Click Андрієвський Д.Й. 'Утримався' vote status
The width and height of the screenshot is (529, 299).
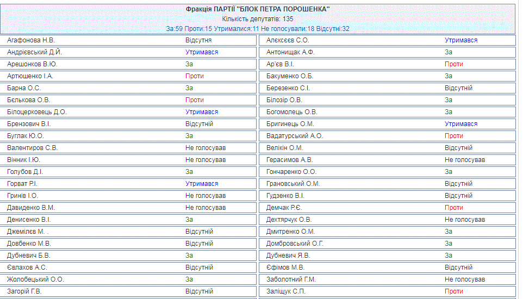[x=202, y=52]
